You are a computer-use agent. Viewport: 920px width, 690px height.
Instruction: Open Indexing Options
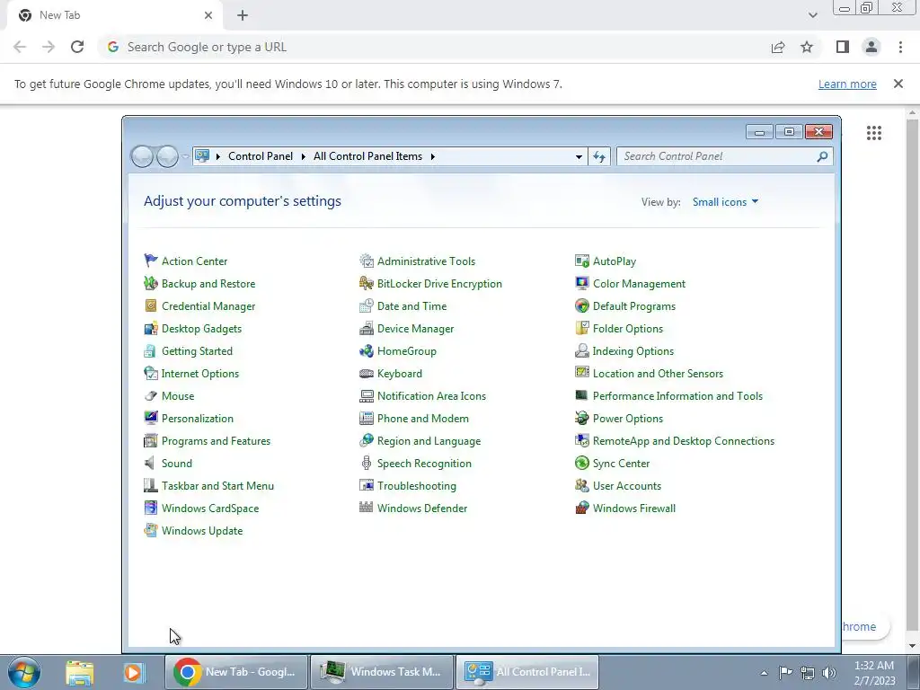[x=633, y=351]
